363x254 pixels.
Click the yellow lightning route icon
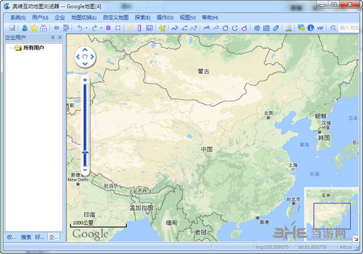(x=130, y=28)
